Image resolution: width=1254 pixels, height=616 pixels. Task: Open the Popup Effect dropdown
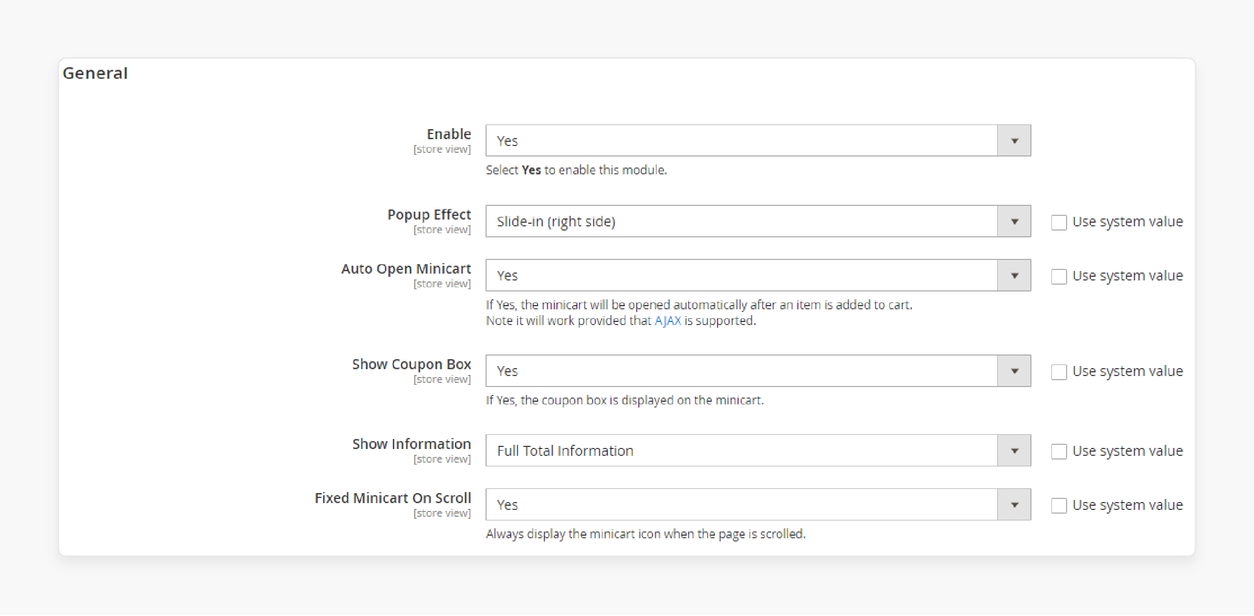point(758,221)
